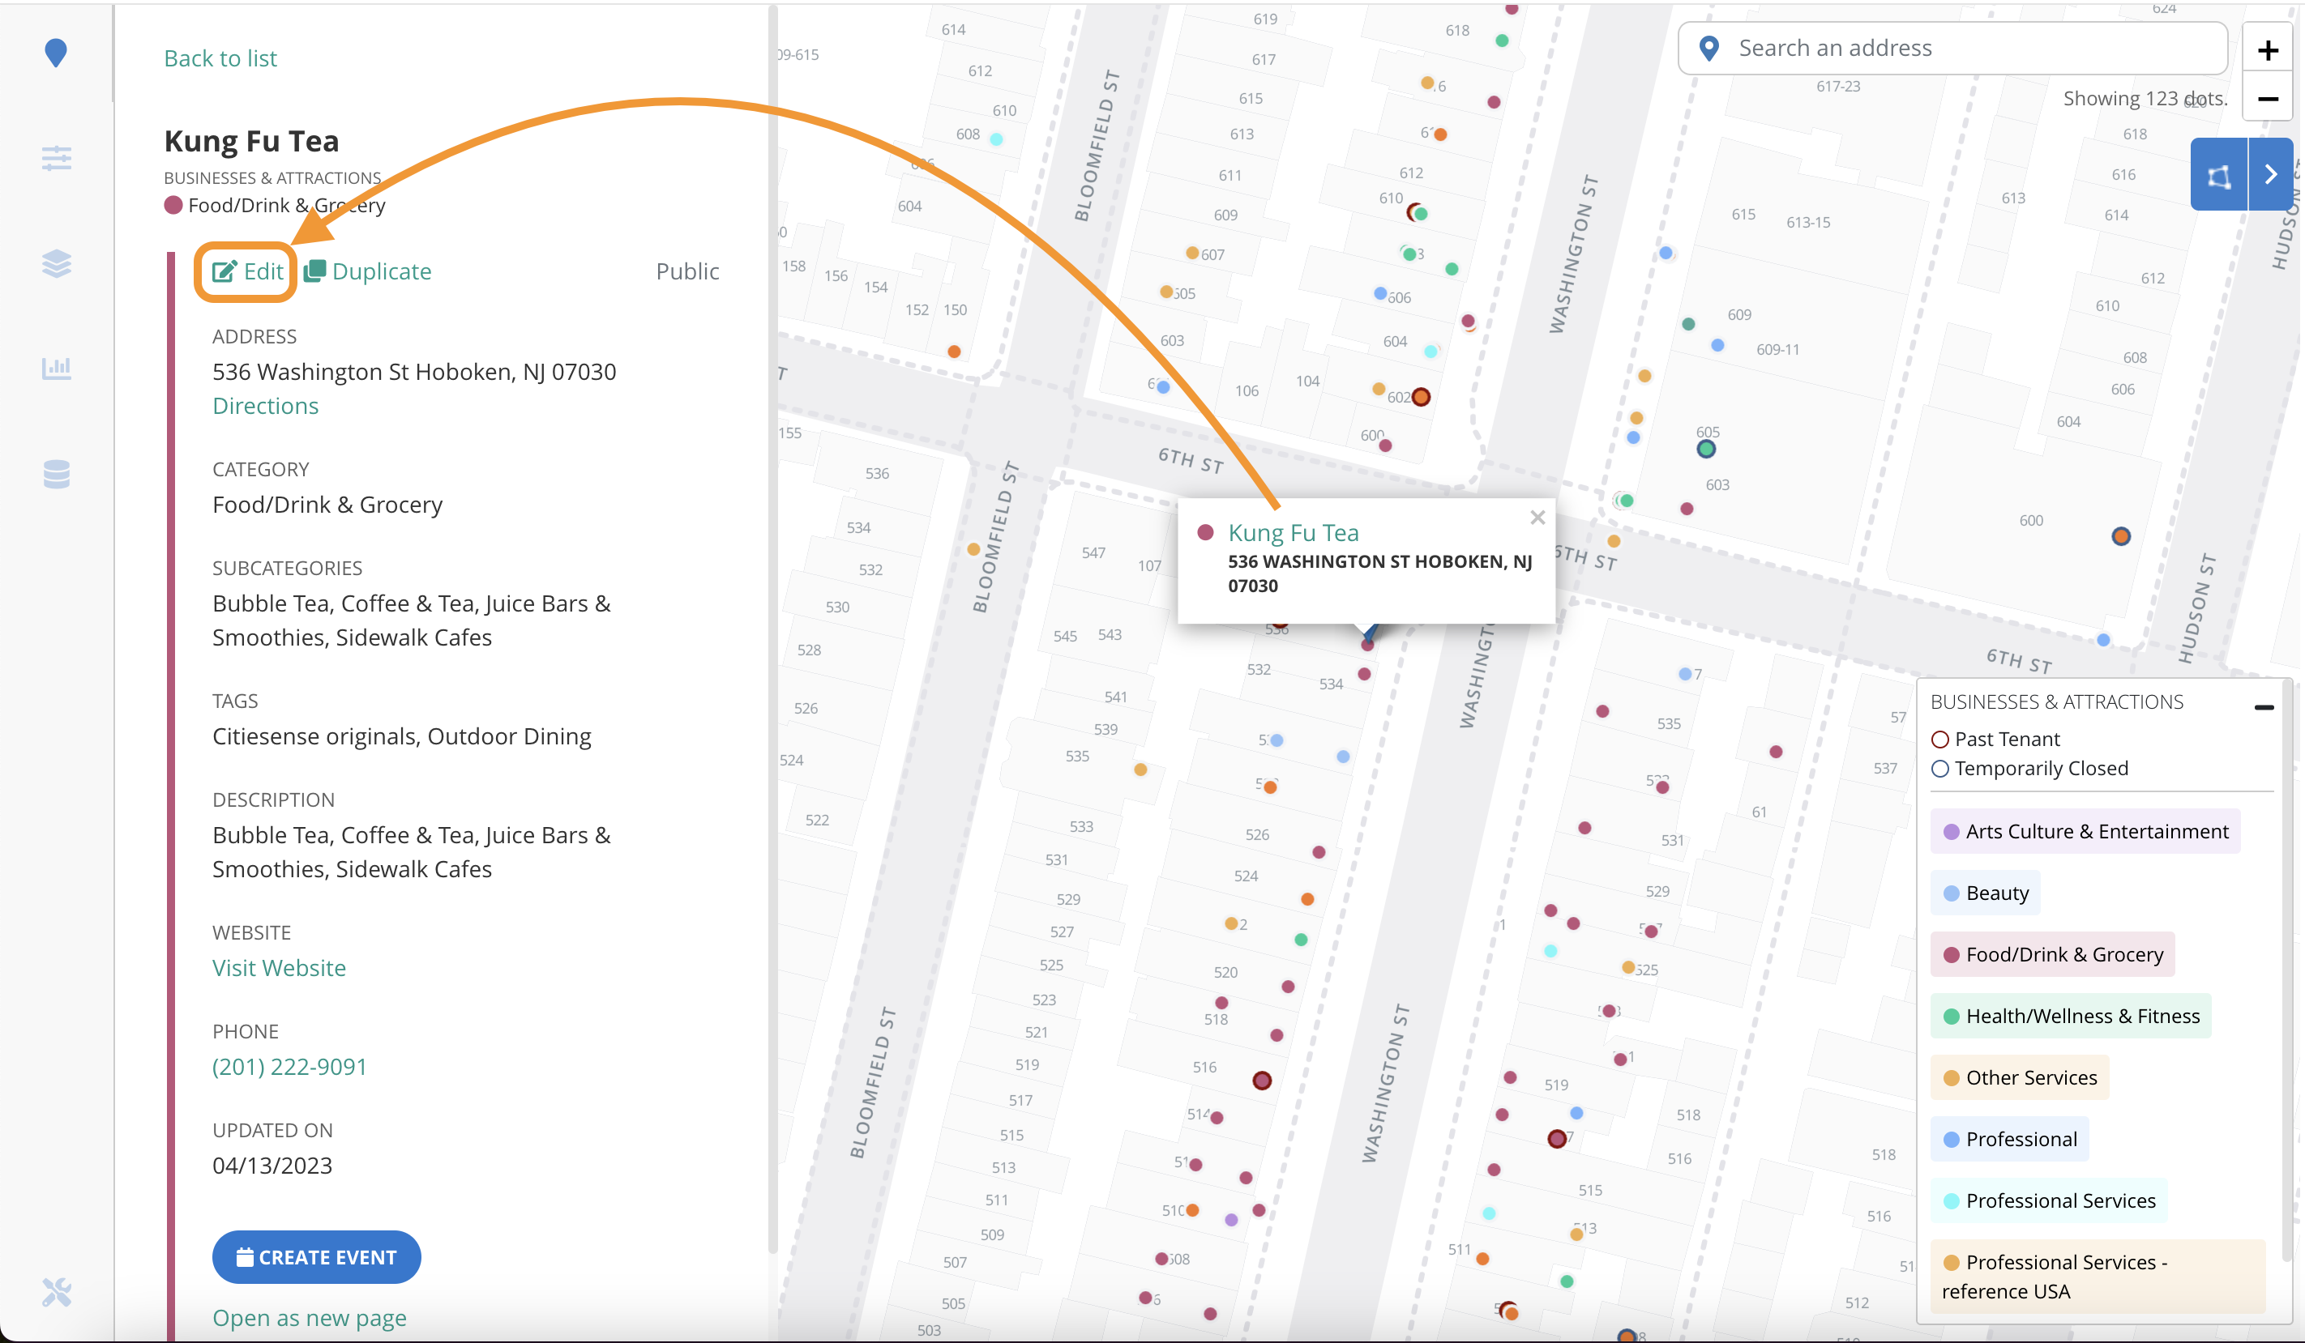Click the cyan swatch for Professional Services
The height and width of the screenshot is (1343, 2305).
tap(1951, 1201)
